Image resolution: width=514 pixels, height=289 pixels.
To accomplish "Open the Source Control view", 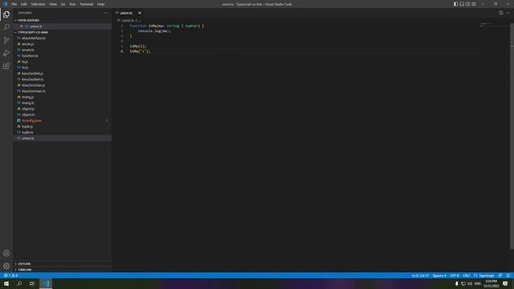I will click(6, 40).
